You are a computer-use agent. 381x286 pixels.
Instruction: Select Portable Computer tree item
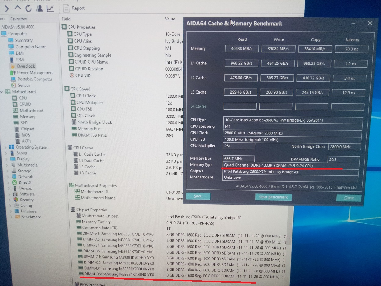coord(35,79)
